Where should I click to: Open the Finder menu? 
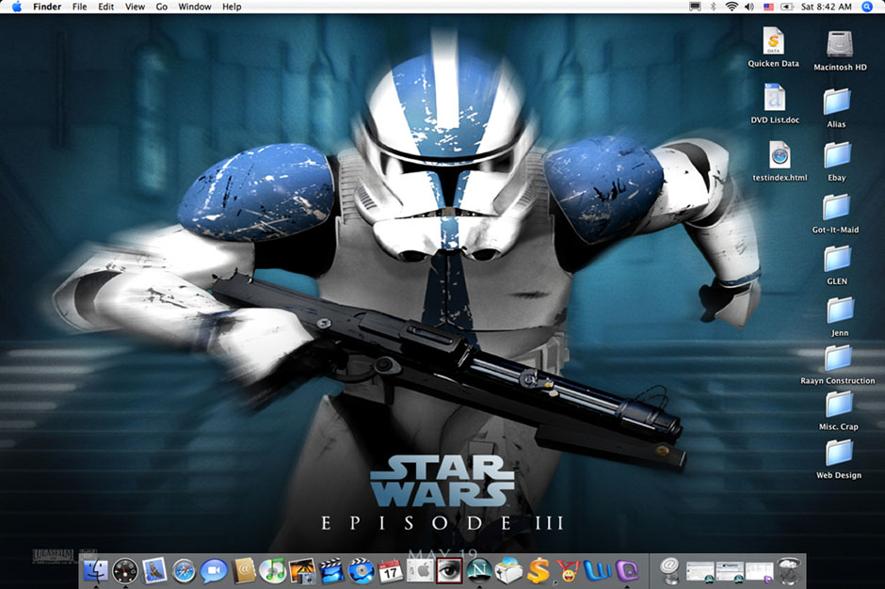[47, 7]
